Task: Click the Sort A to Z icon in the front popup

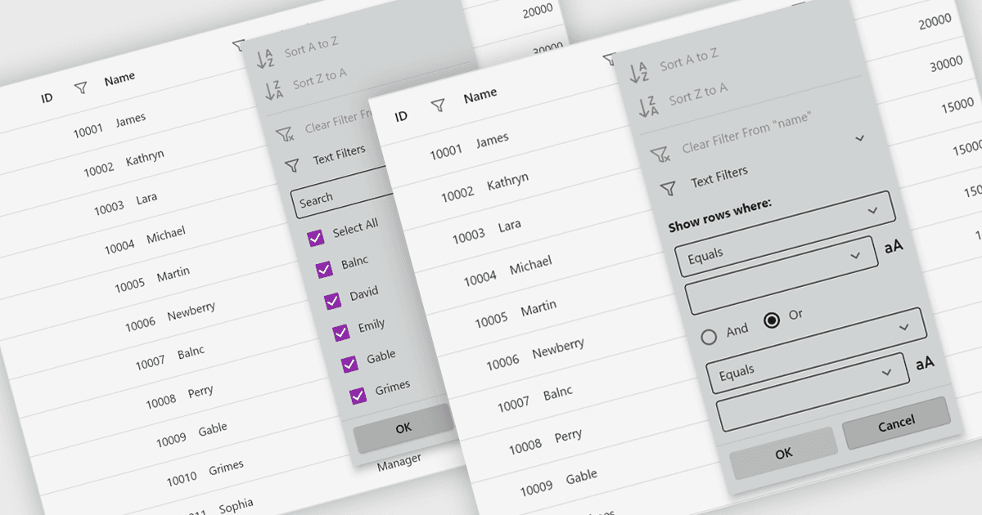Action: [639, 72]
